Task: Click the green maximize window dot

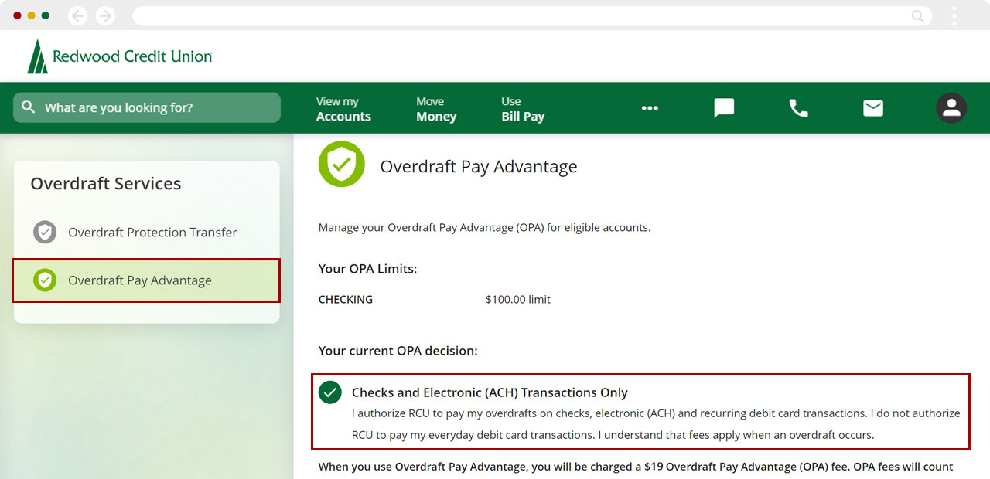Action: 46,15
